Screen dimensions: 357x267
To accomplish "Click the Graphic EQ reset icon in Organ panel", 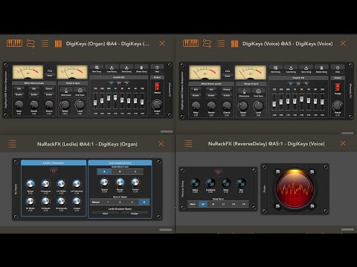I will (126, 83).
